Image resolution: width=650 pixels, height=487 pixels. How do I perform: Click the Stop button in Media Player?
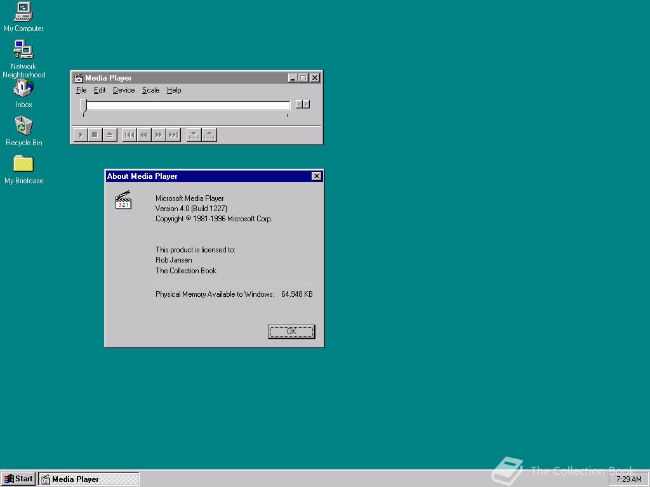(95, 135)
